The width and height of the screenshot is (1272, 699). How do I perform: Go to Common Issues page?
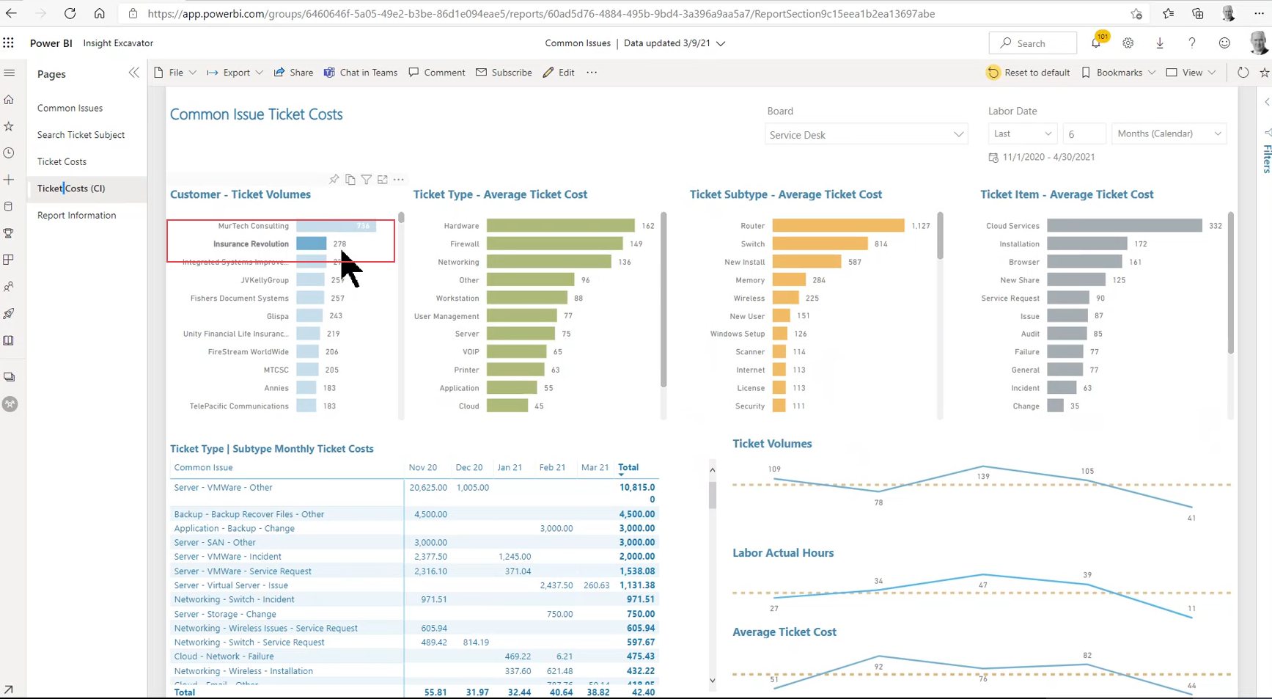point(70,108)
